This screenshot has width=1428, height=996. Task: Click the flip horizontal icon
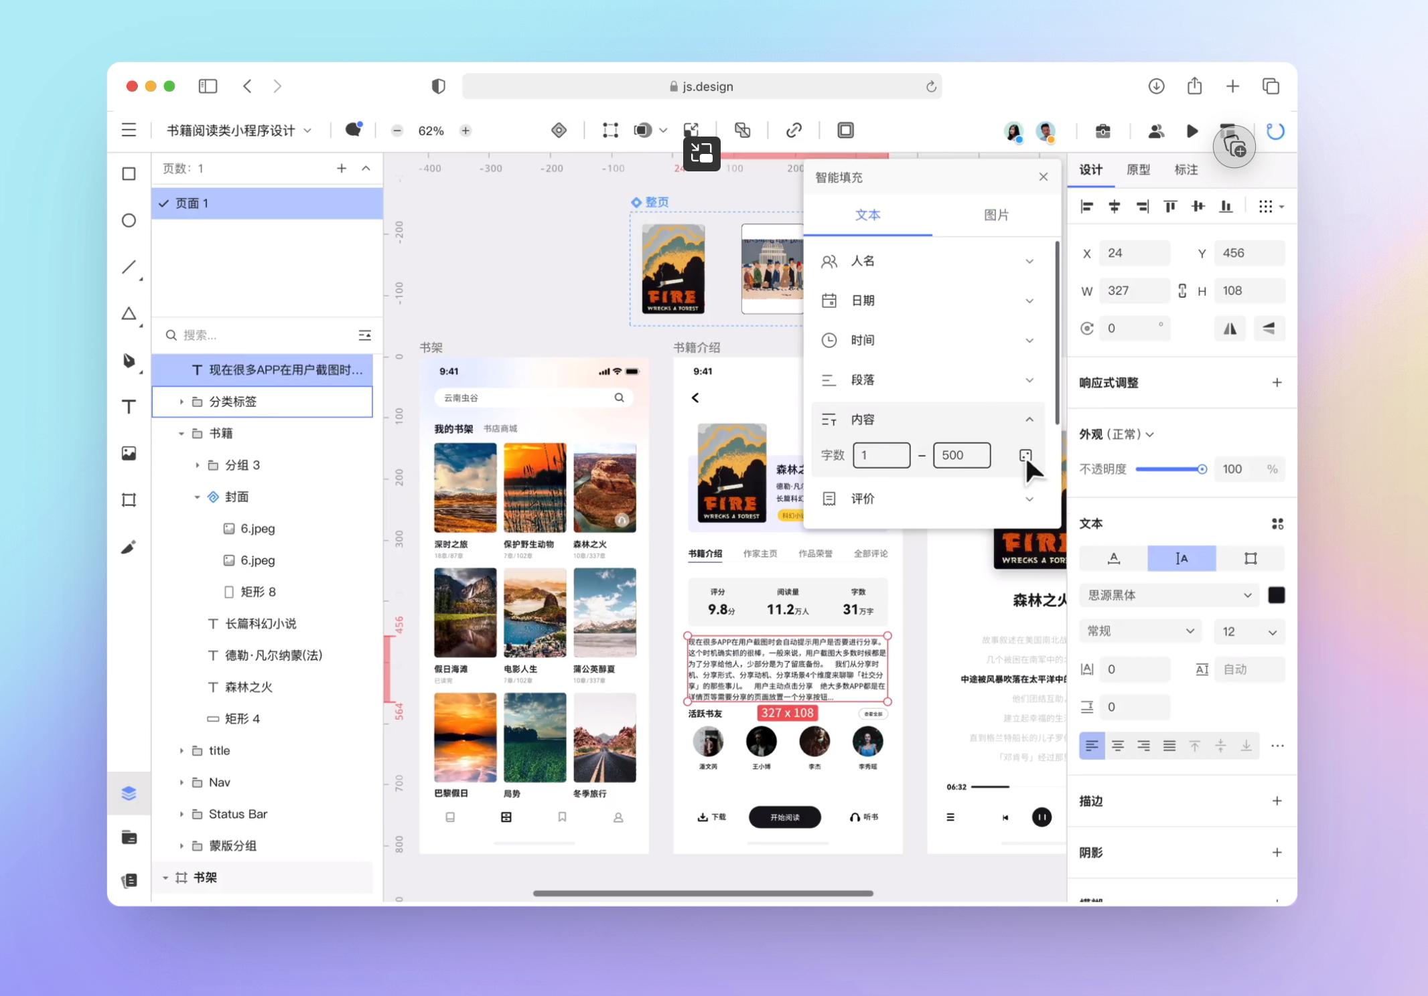[1230, 329]
